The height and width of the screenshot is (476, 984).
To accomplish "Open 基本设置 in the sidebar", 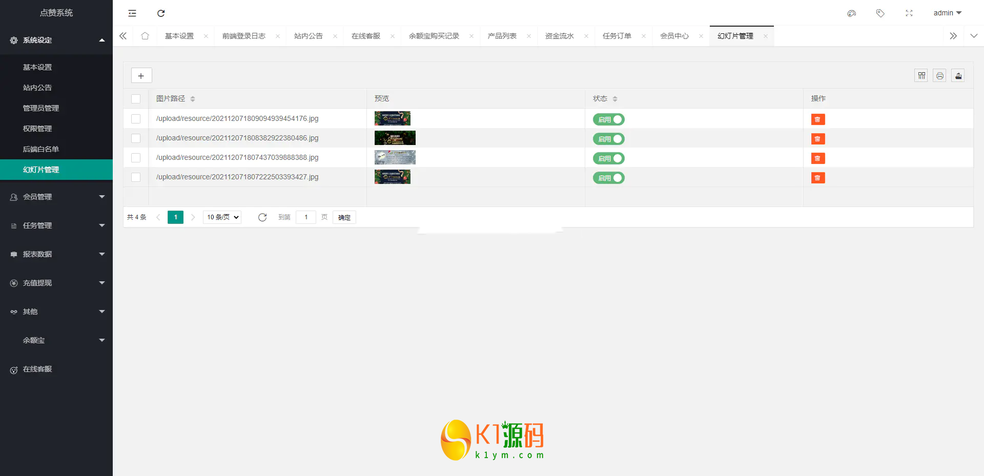I will [56, 67].
